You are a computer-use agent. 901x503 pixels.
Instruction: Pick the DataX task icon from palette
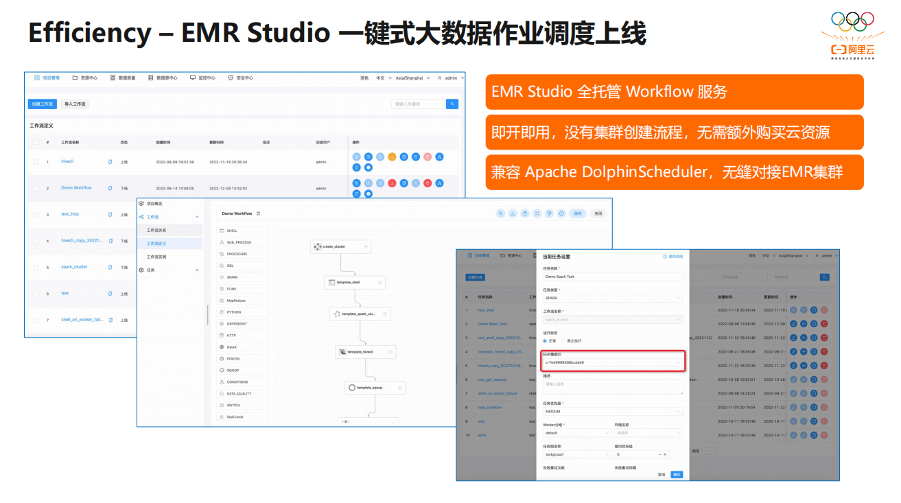point(223,347)
